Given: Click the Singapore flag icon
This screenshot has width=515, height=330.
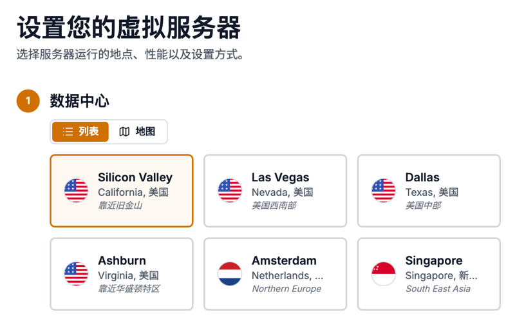Looking at the screenshot, I should coord(384,274).
